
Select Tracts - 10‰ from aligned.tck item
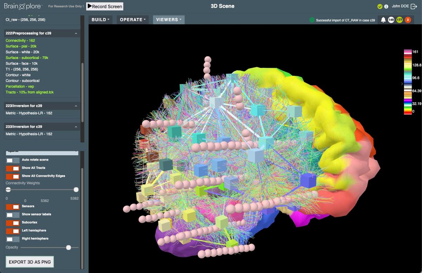click(x=30, y=92)
